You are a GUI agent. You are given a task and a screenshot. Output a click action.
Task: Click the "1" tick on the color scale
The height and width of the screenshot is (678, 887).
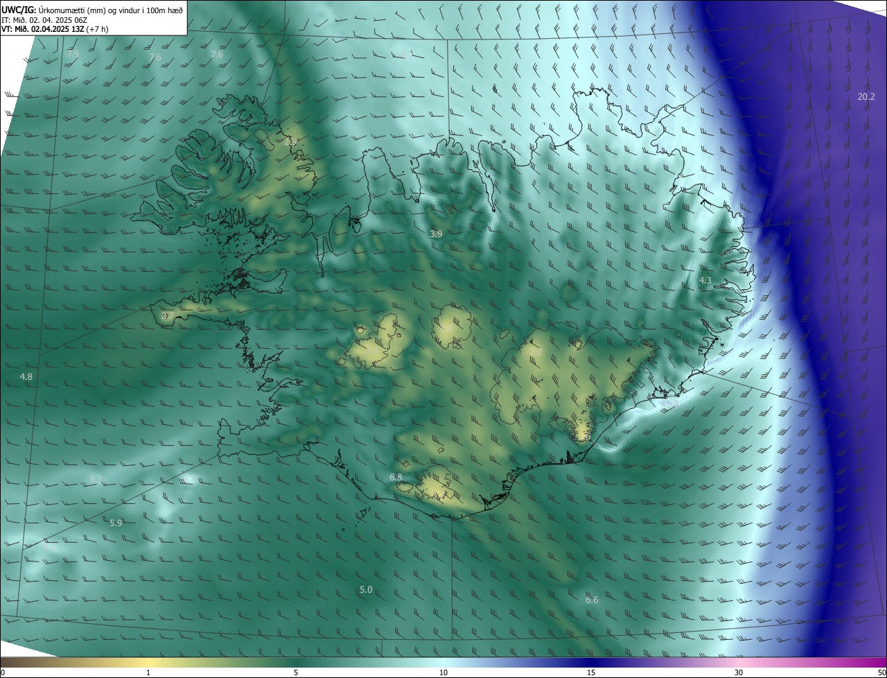point(148,672)
